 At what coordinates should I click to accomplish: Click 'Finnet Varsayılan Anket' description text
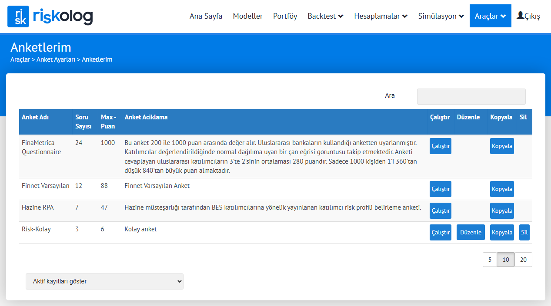pos(157,186)
